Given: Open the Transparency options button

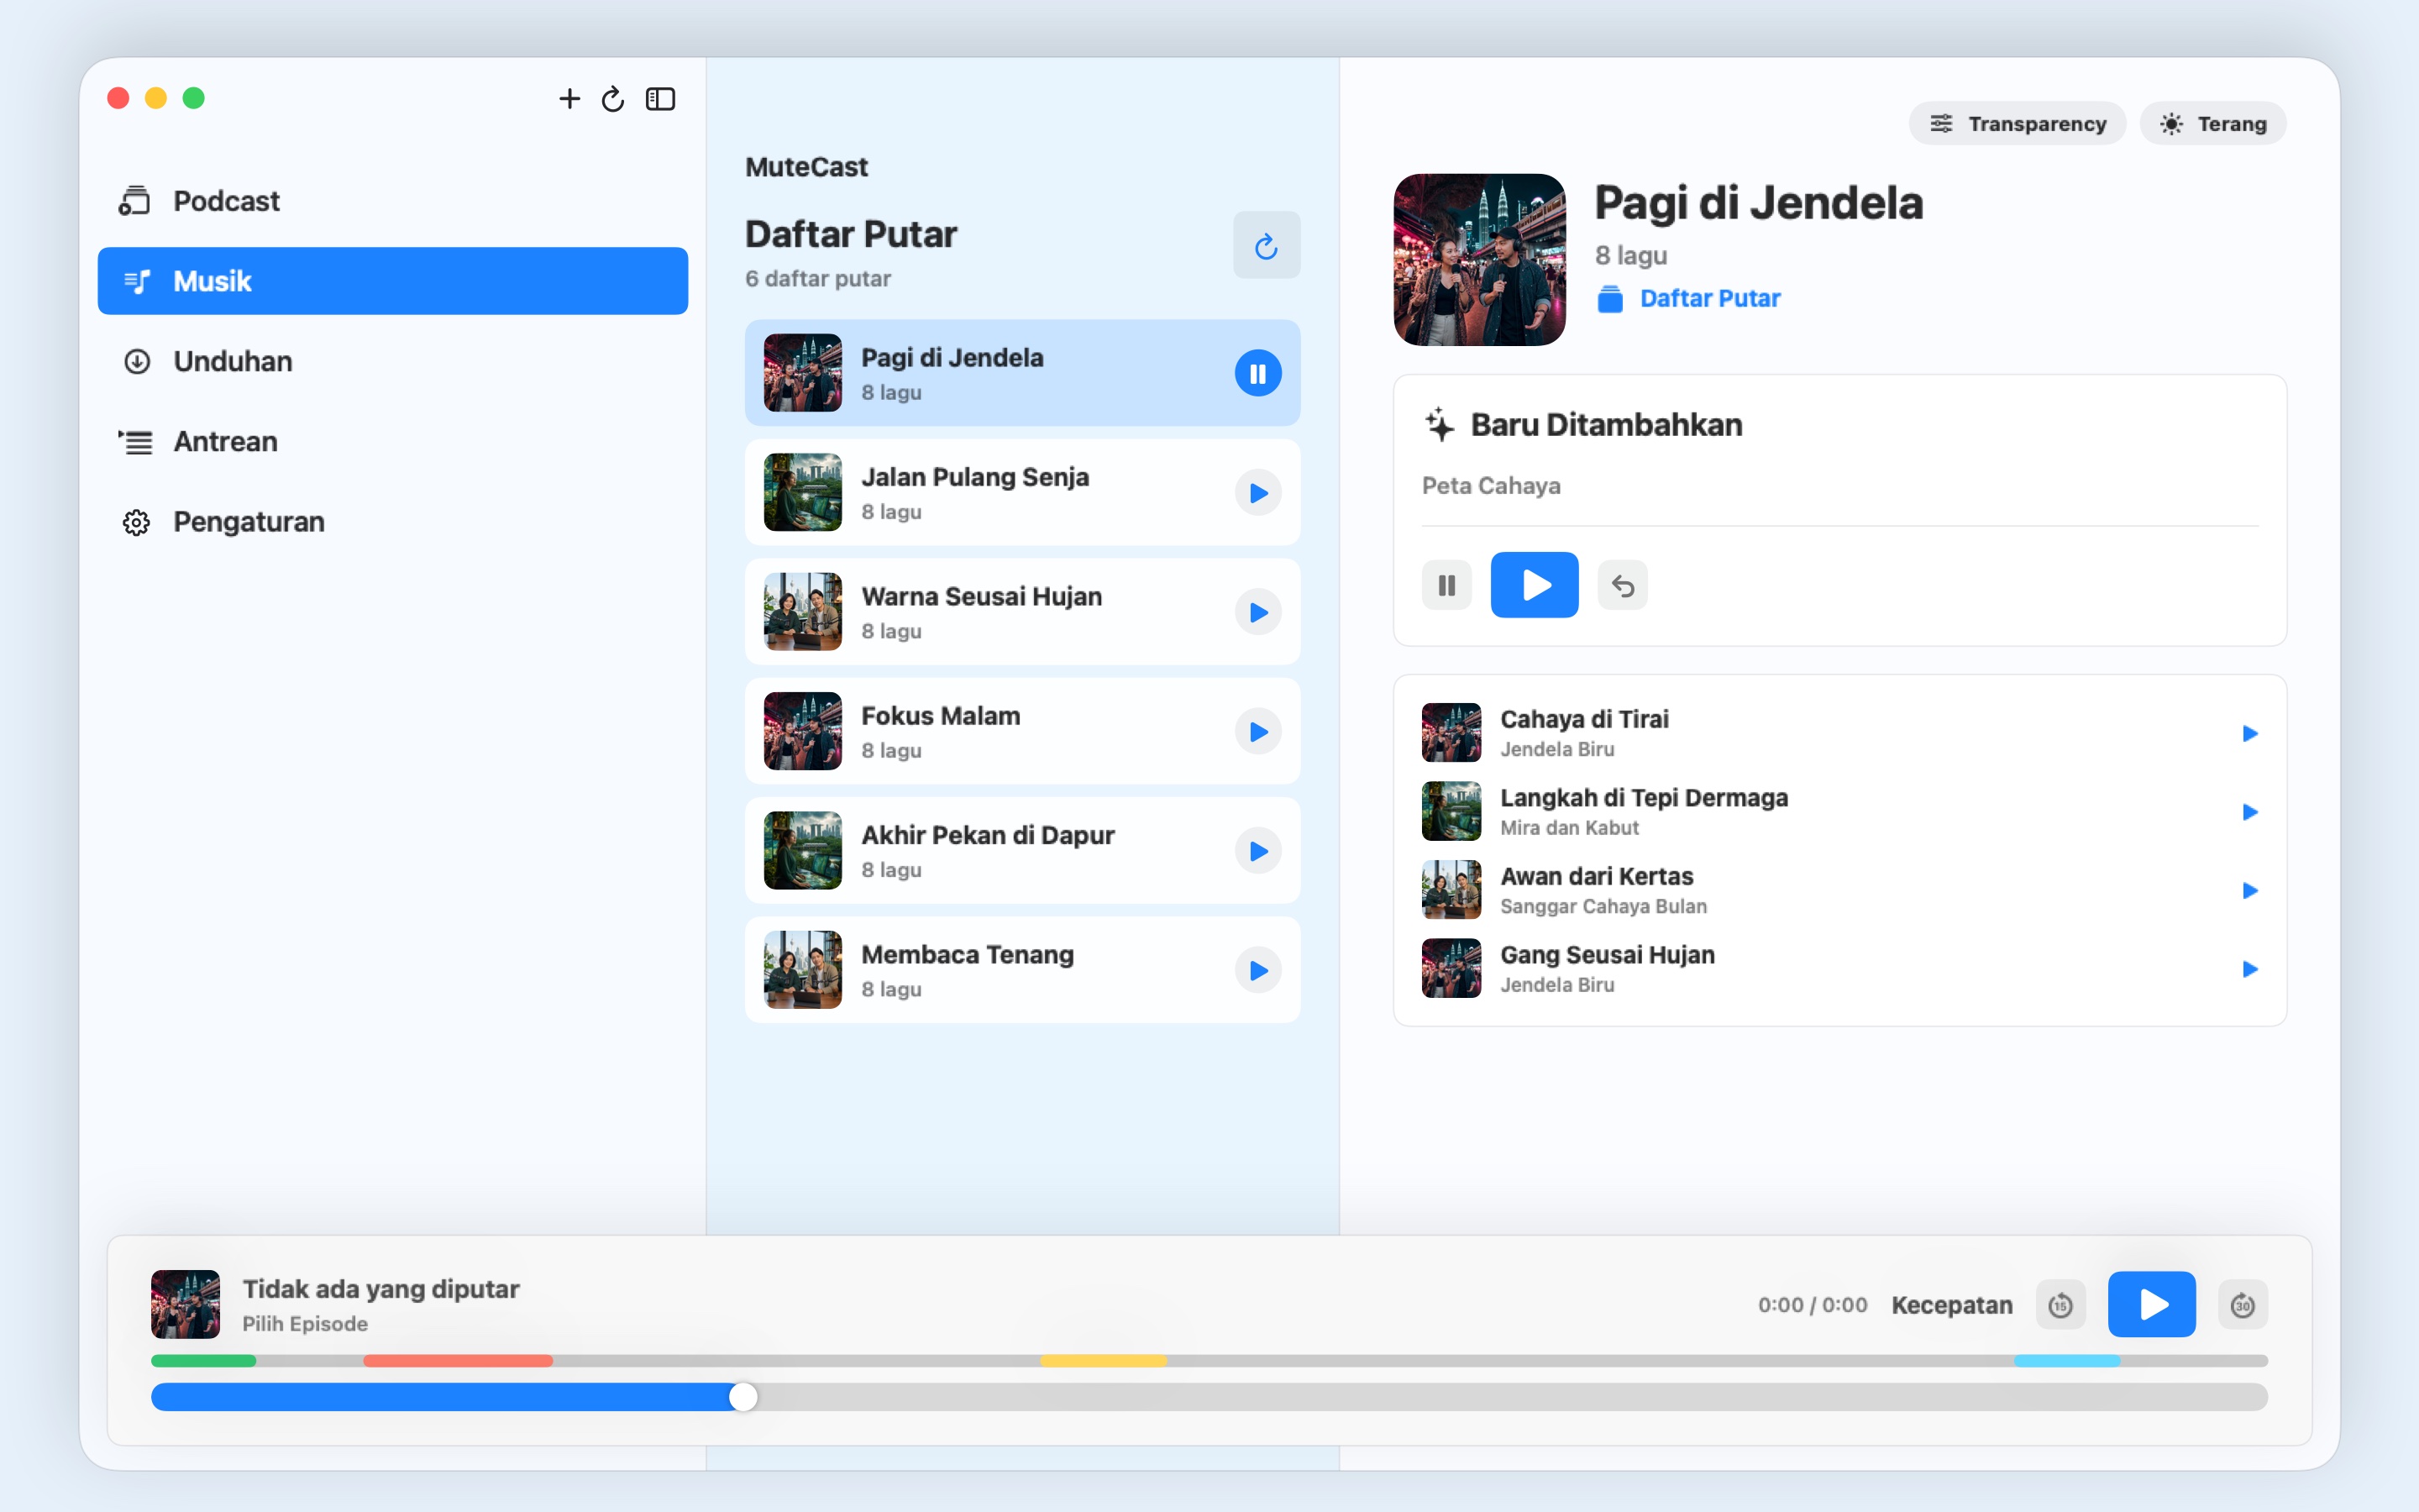Looking at the screenshot, I should (x=2018, y=123).
